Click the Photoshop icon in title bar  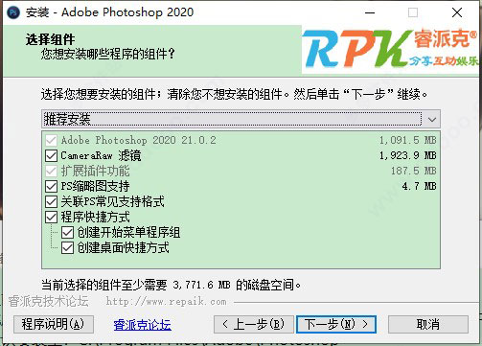13,12
